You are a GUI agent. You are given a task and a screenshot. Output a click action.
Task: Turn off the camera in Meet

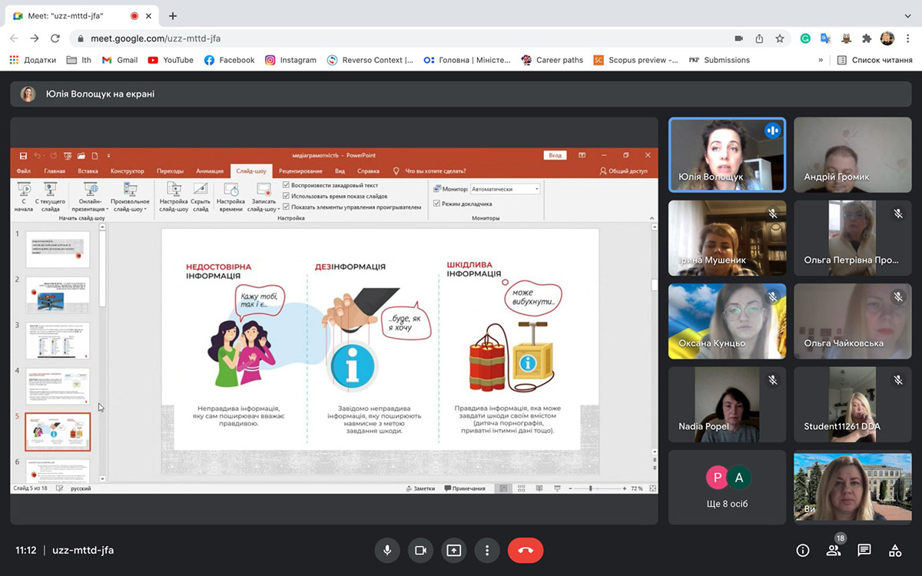[420, 550]
